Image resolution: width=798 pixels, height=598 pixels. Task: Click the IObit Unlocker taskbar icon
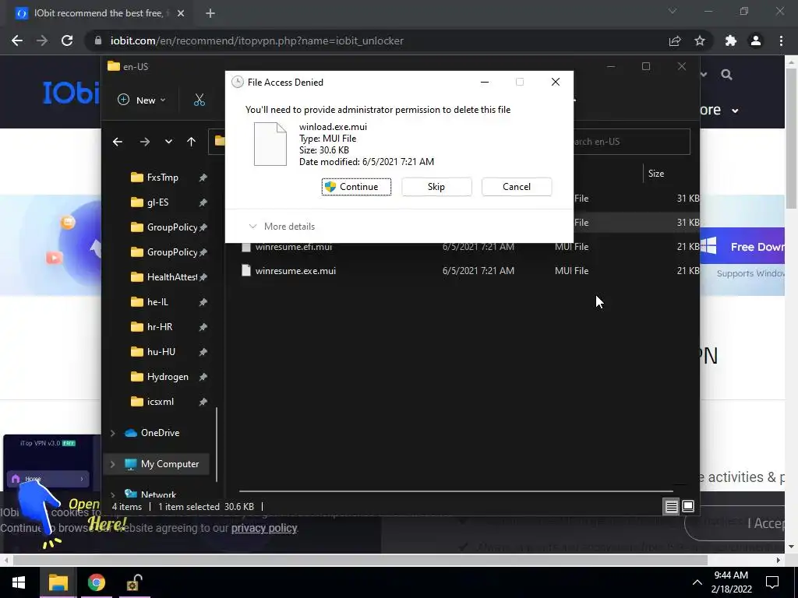click(x=134, y=582)
